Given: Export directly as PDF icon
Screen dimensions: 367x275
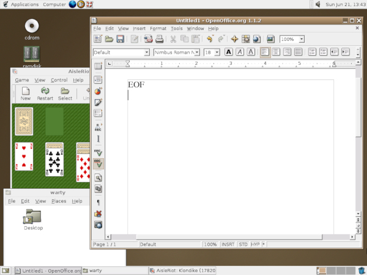Looking at the screenshot, I should tap(148, 39).
